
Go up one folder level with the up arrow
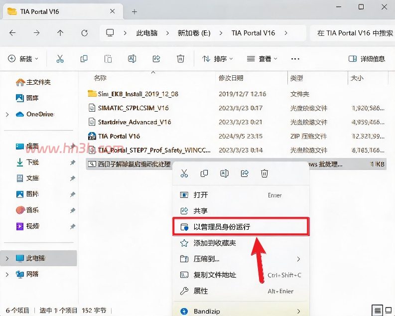point(60,33)
